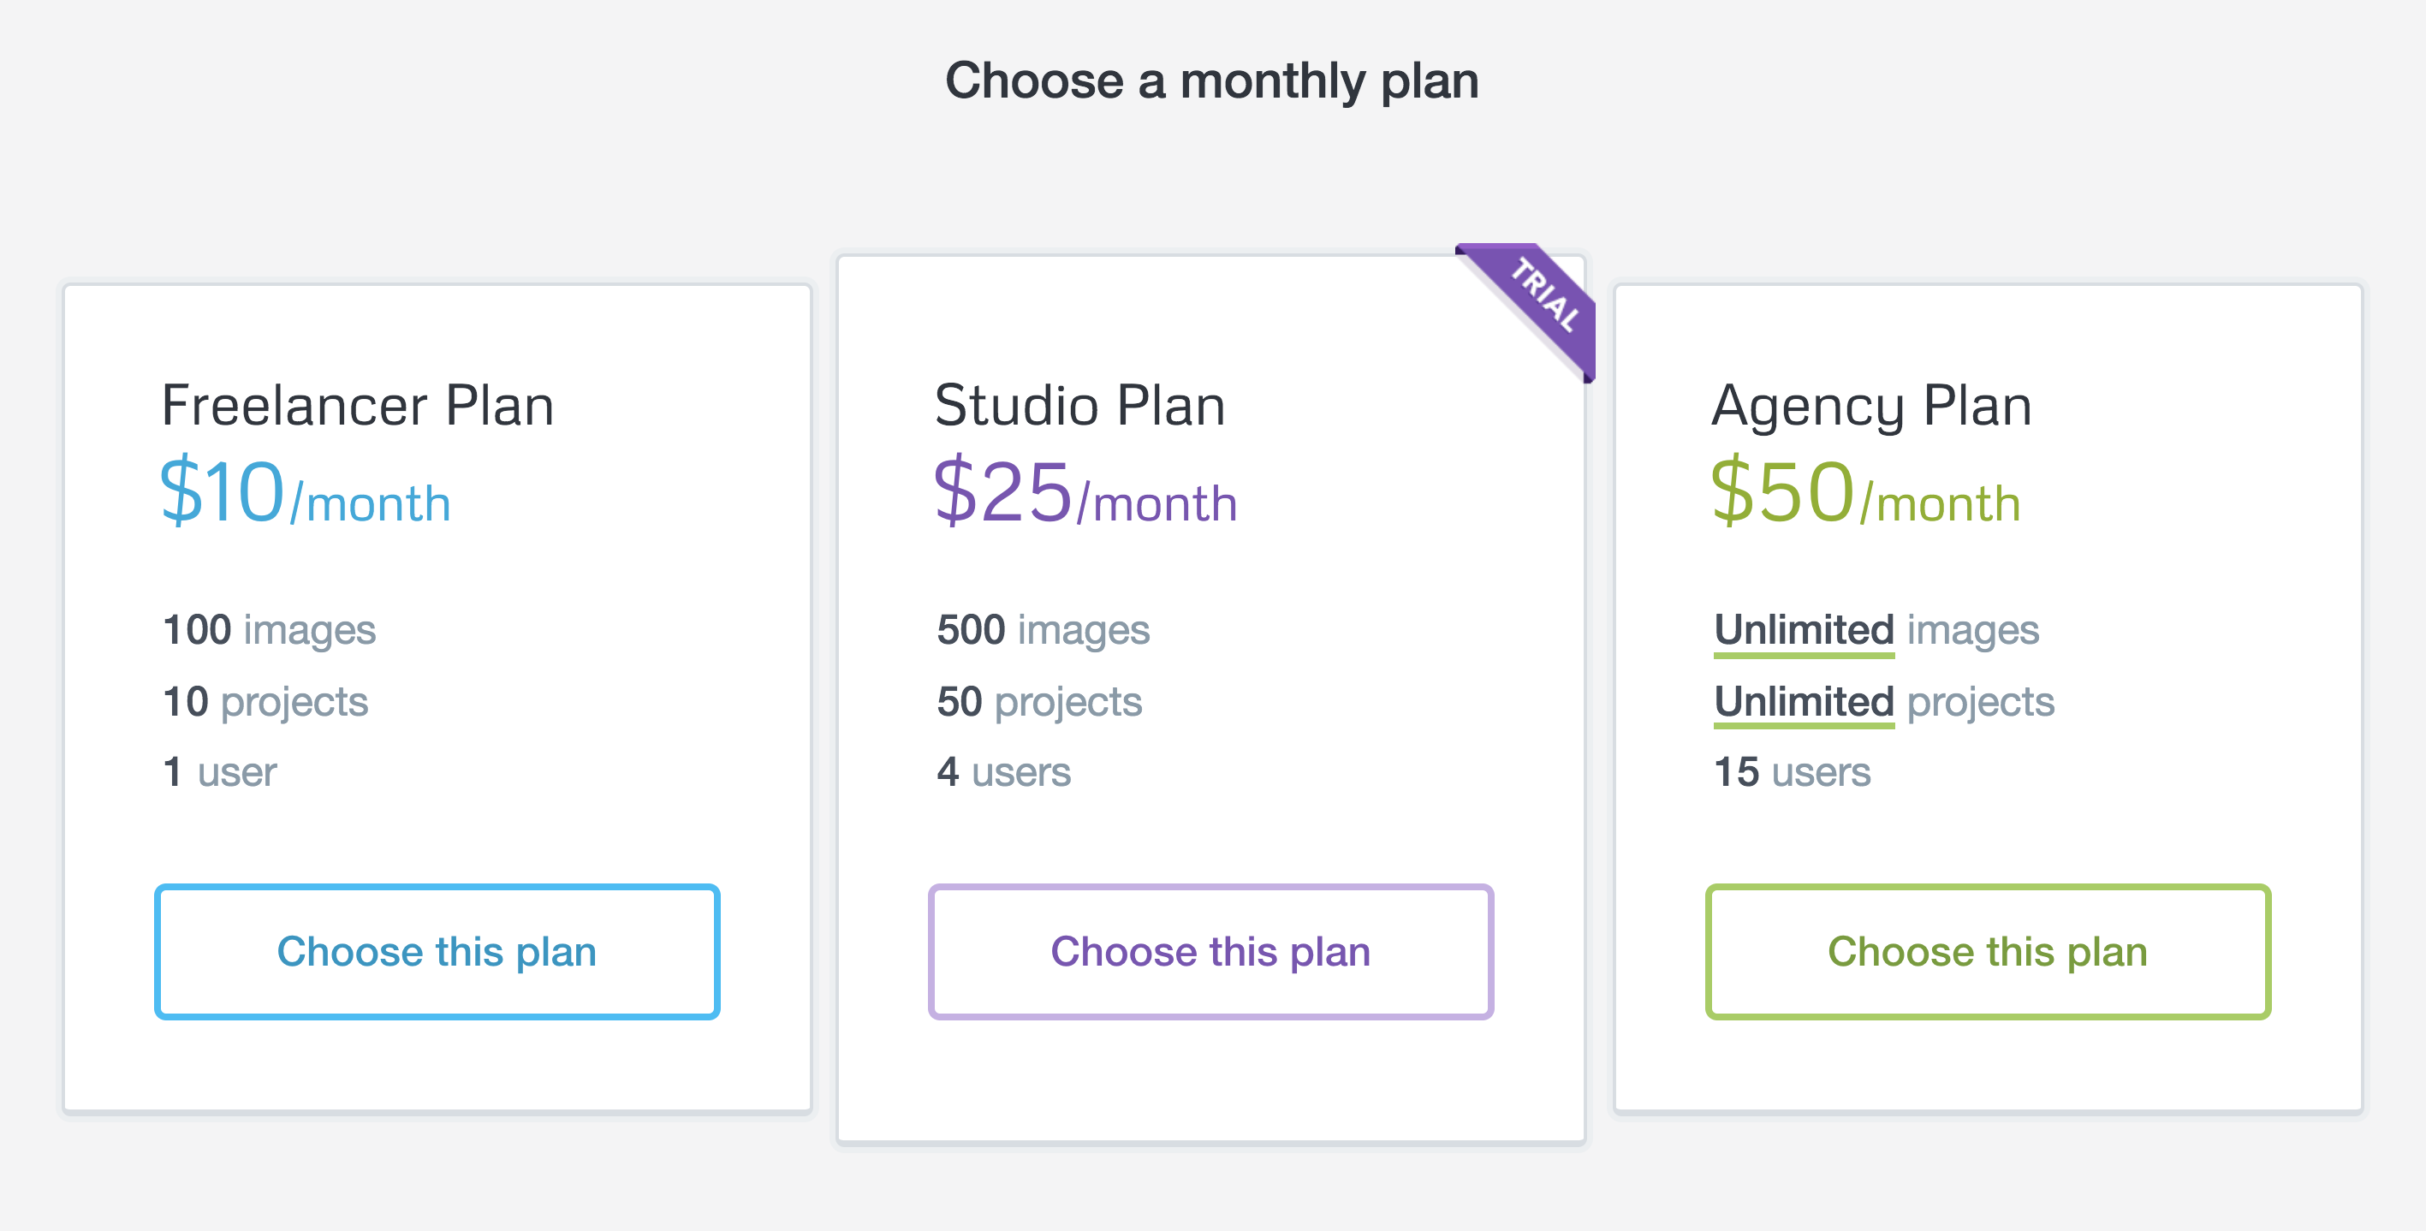The height and width of the screenshot is (1231, 2426).
Task: Click Choose this plan for Agency Plan
Action: pyautogui.click(x=1987, y=951)
